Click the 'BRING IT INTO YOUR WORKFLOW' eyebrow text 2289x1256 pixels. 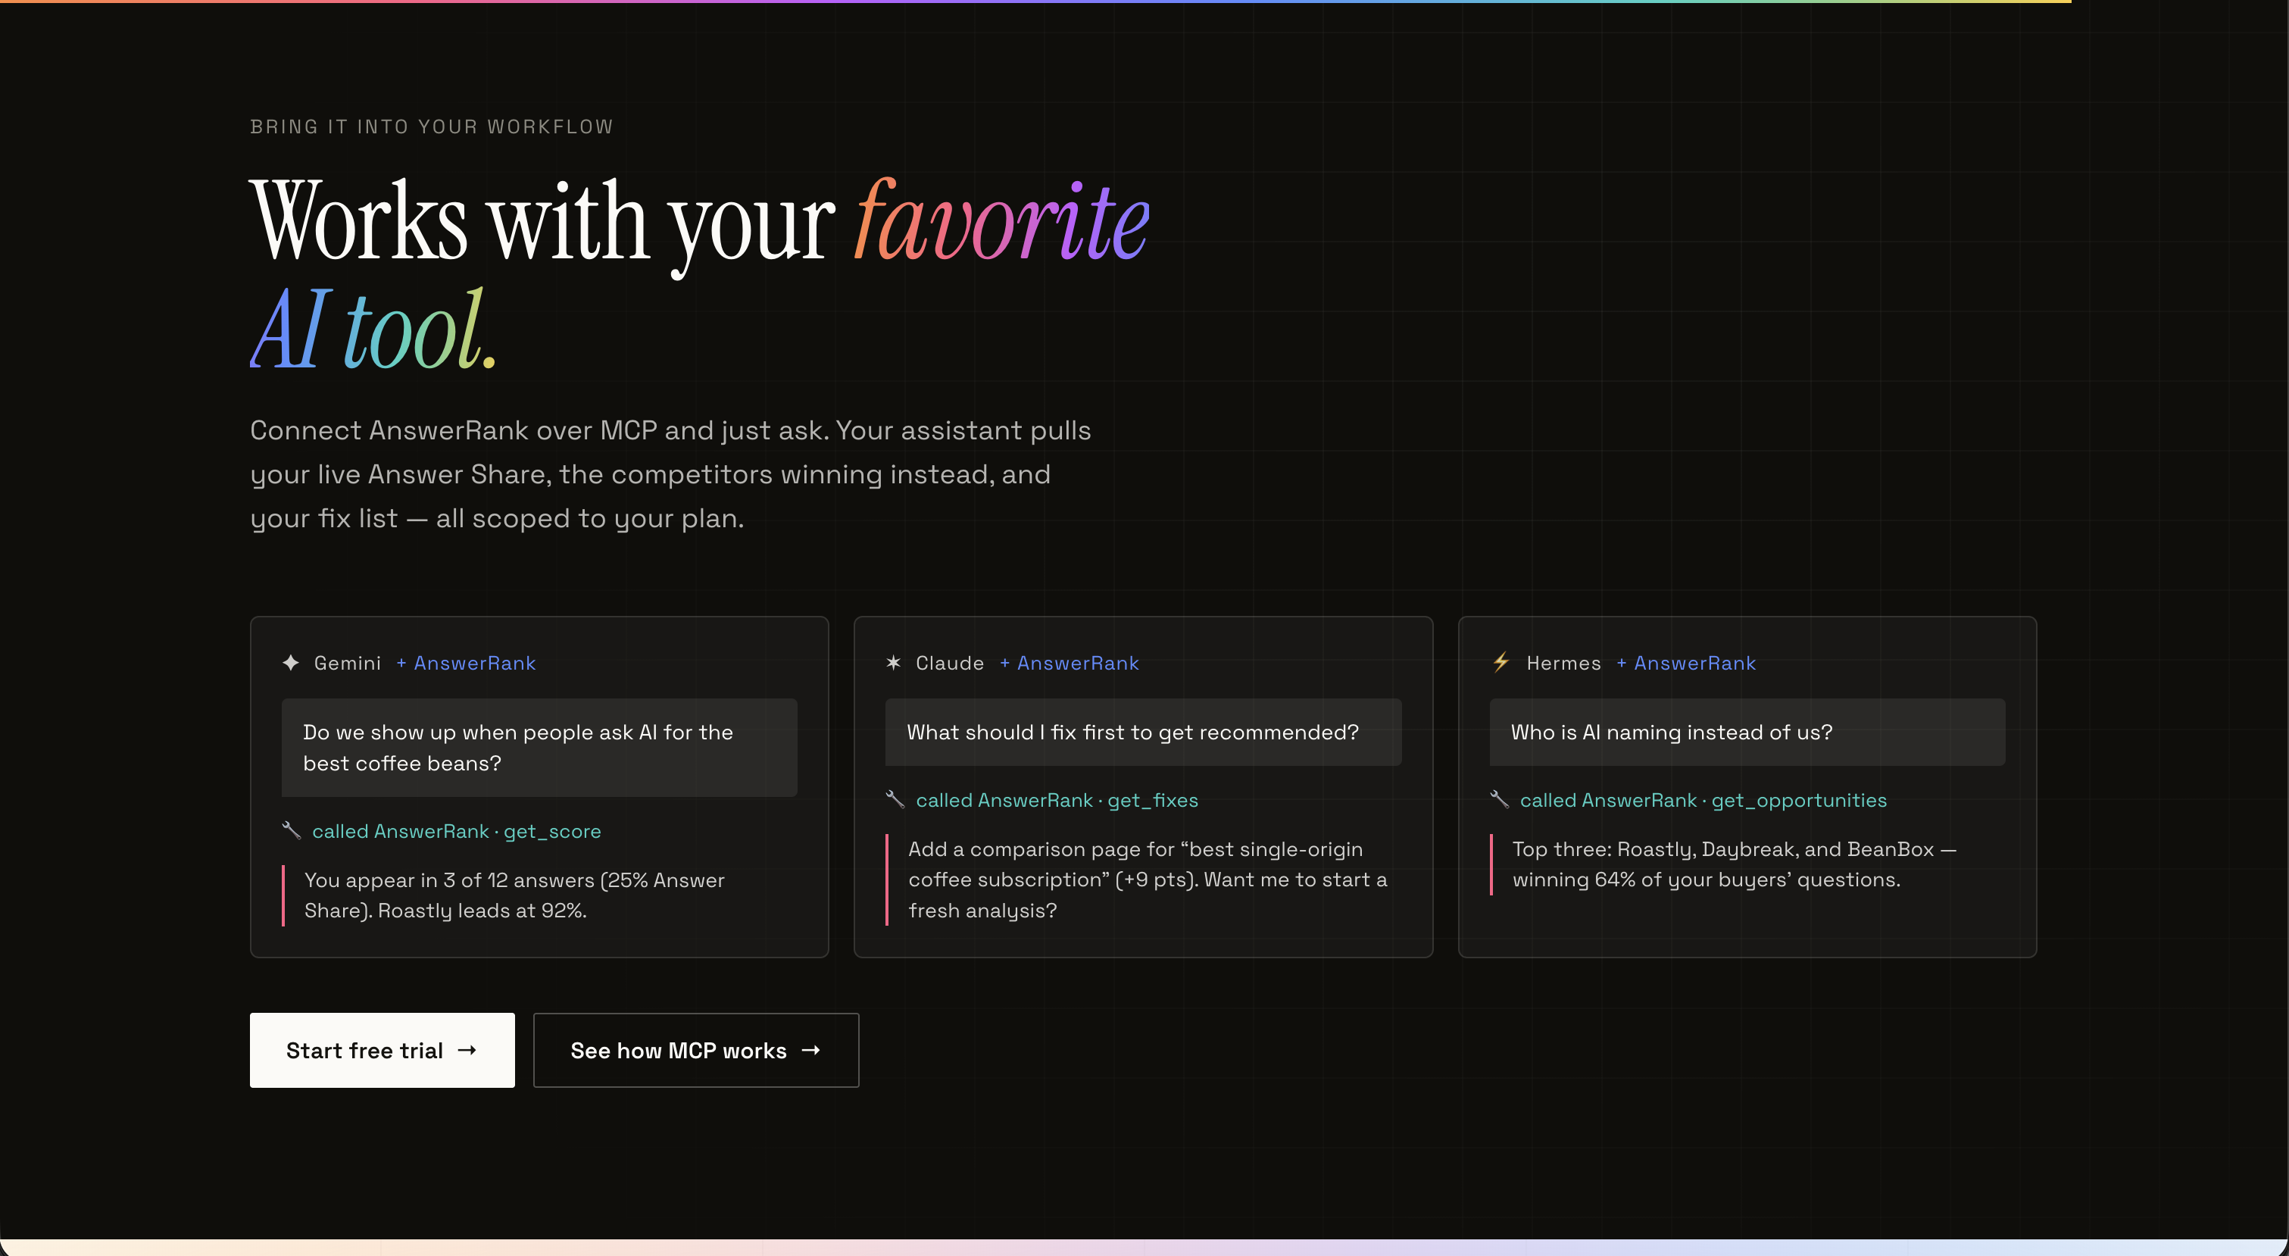click(x=432, y=127)
